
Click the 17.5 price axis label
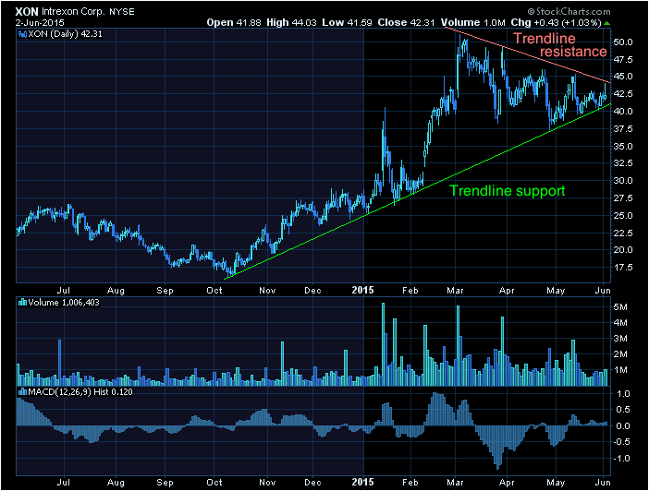(x=623, y=268)
